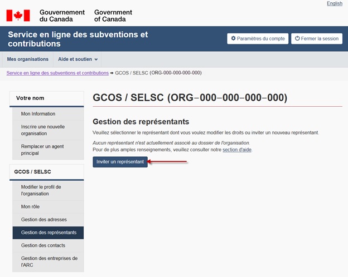Navigate to Gestion des contacts
This screenshot has height=277, width=348.
(43, 245)
